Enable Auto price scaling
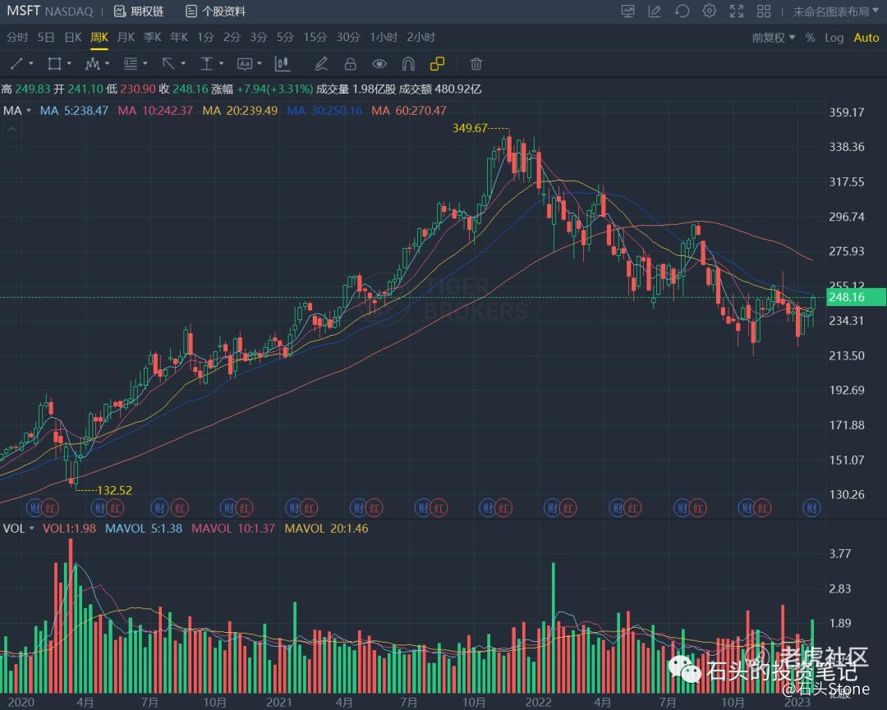 coord(866,38)
